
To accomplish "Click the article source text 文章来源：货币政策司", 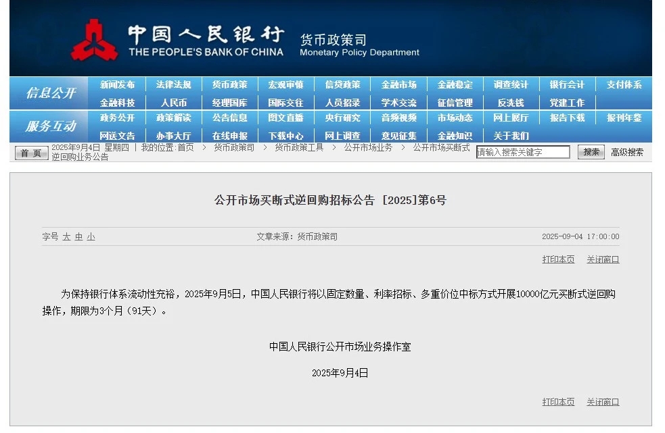I will (297, 236).
